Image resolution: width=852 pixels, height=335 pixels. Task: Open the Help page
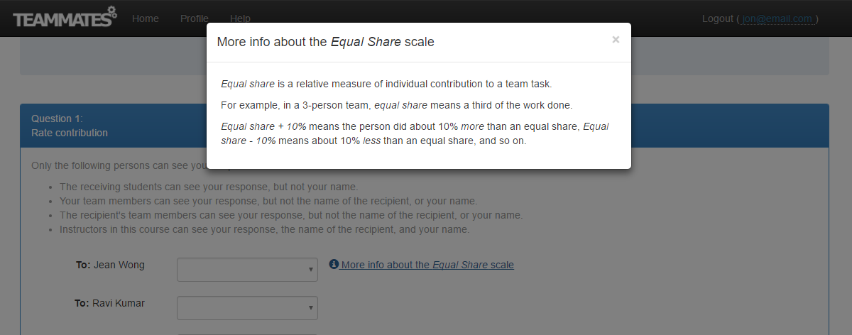240,18
